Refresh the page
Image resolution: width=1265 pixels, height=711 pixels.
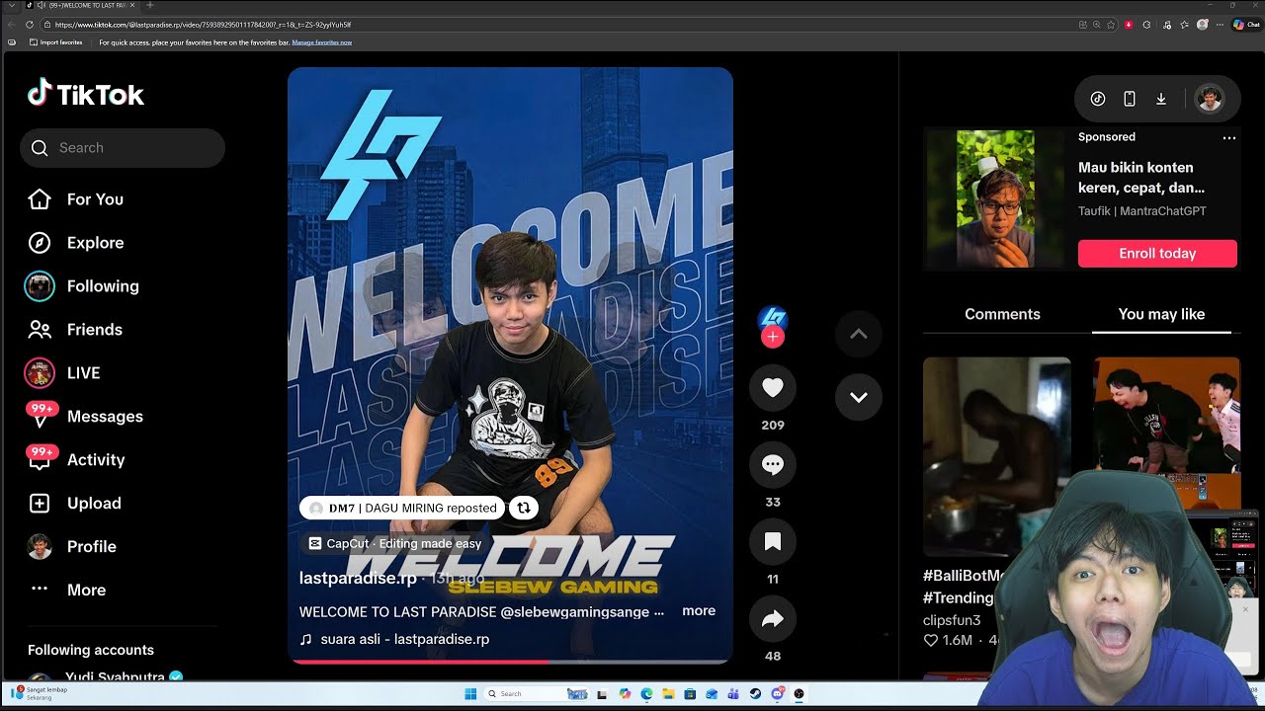click(30, 25)
